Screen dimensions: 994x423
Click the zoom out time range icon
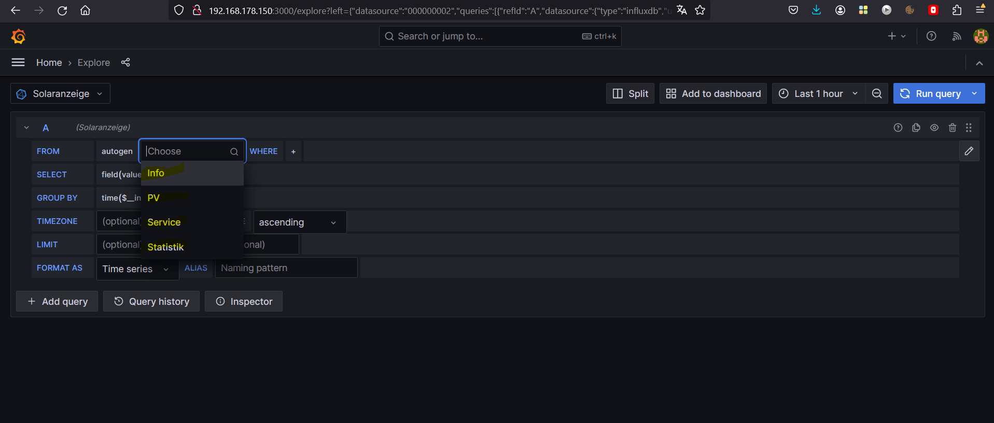pyautogui.click(x=877, y=94)
